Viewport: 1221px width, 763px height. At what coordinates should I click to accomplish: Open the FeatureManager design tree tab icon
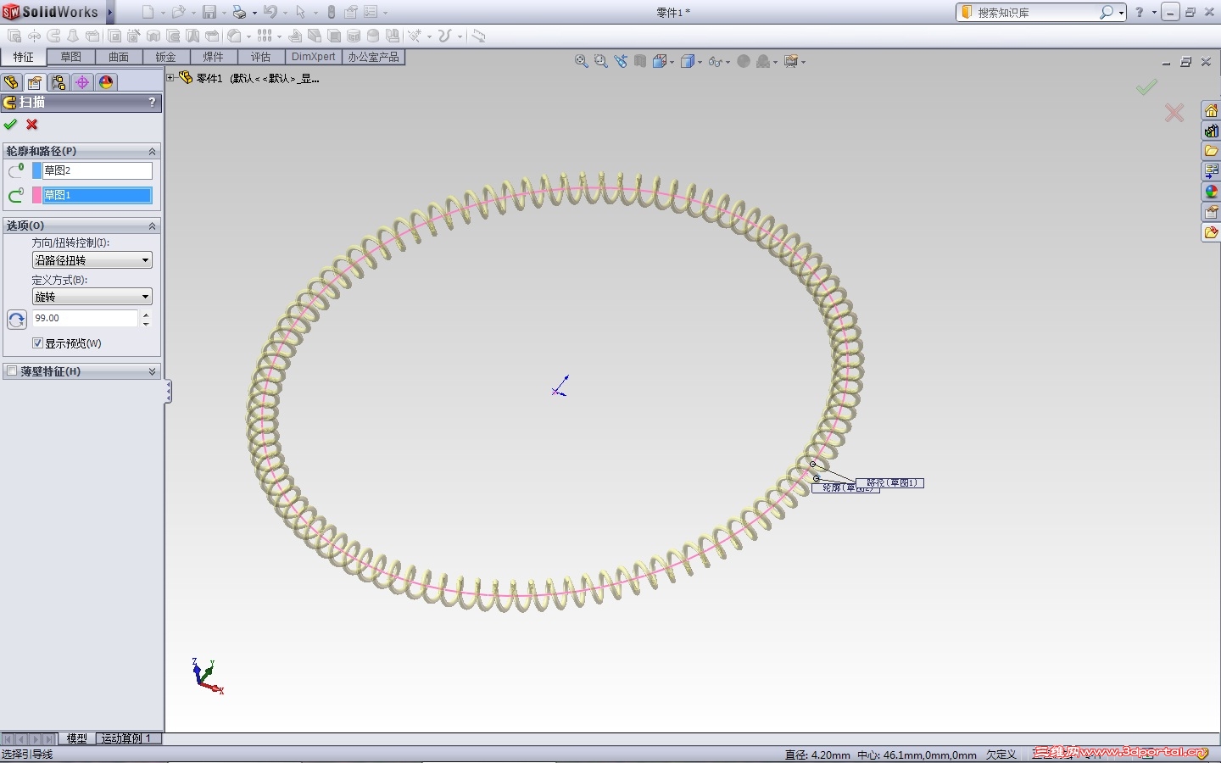point(11,82)
